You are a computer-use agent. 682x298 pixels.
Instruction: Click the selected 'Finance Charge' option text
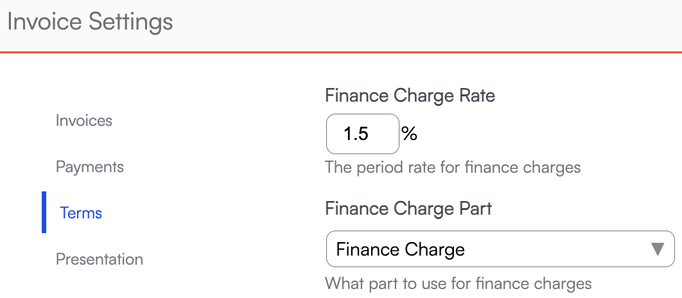(x=400, y=249)
